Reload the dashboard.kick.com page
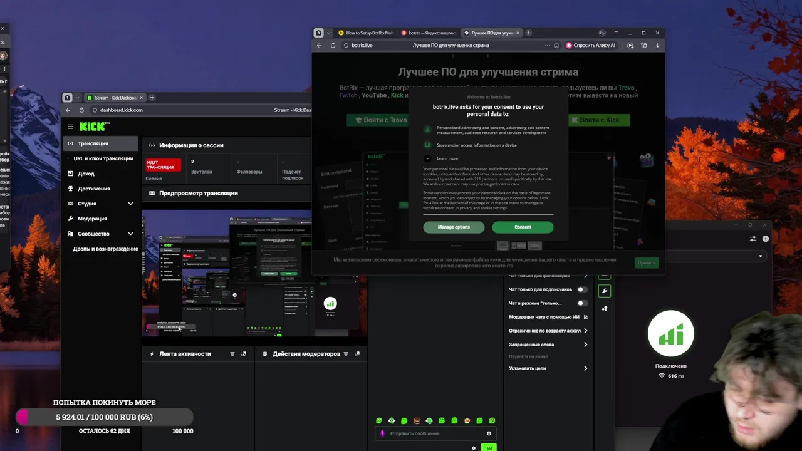The height and width of the screenshot is (451, 802). point(81,110)
